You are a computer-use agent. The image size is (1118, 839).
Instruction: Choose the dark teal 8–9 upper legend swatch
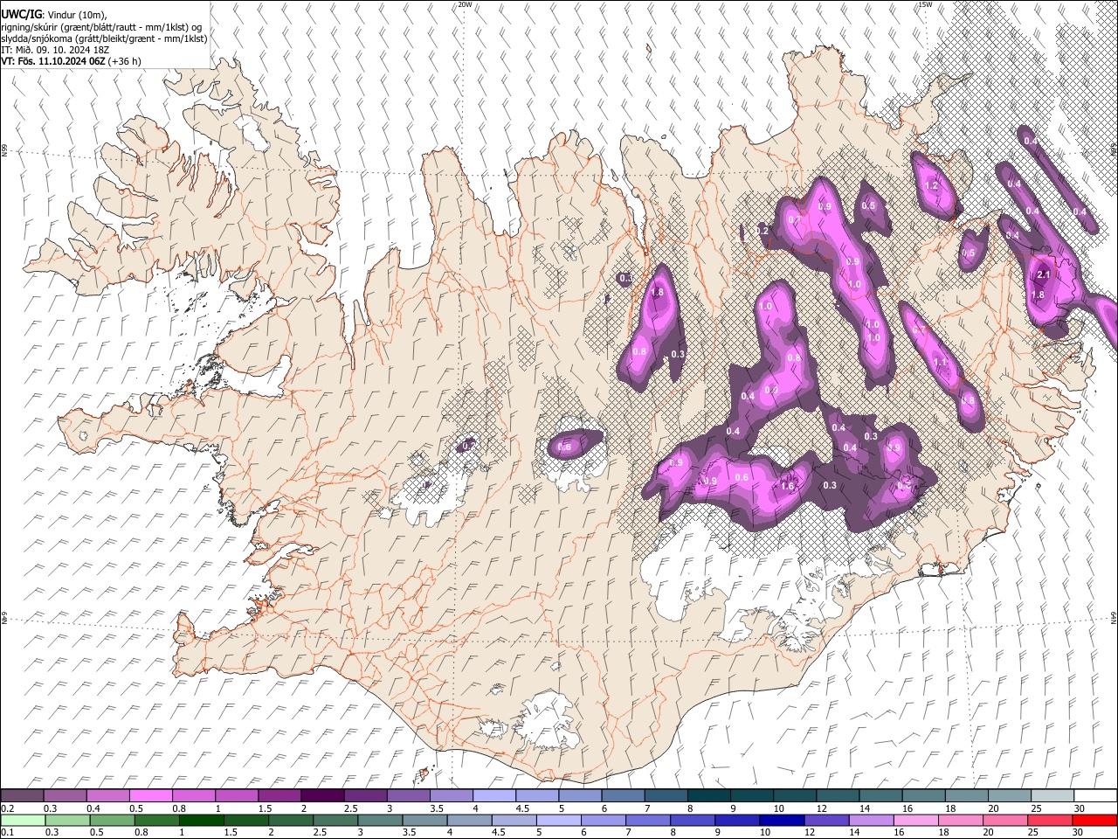(x=709, y=795)
